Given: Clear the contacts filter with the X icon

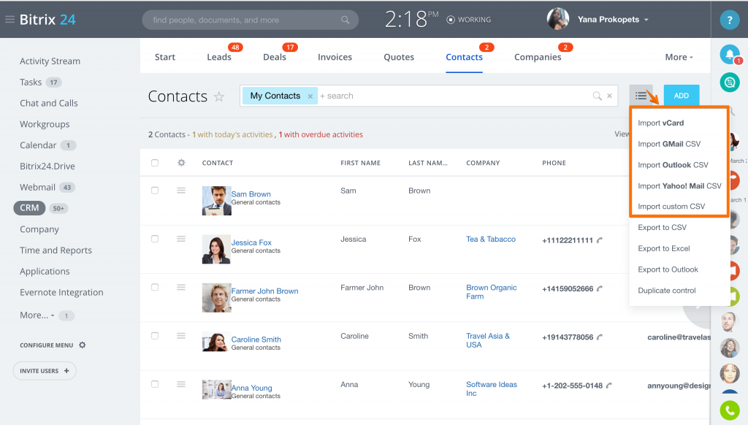Looking at the screenshot, I should pos(609,96).
